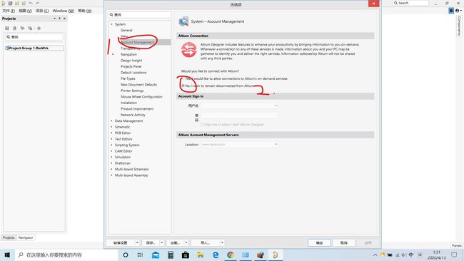The width and height of the screenshot is (464, 261).
Task: Select No, remain disconnected from Altium
Action: [x=183, y=86]
